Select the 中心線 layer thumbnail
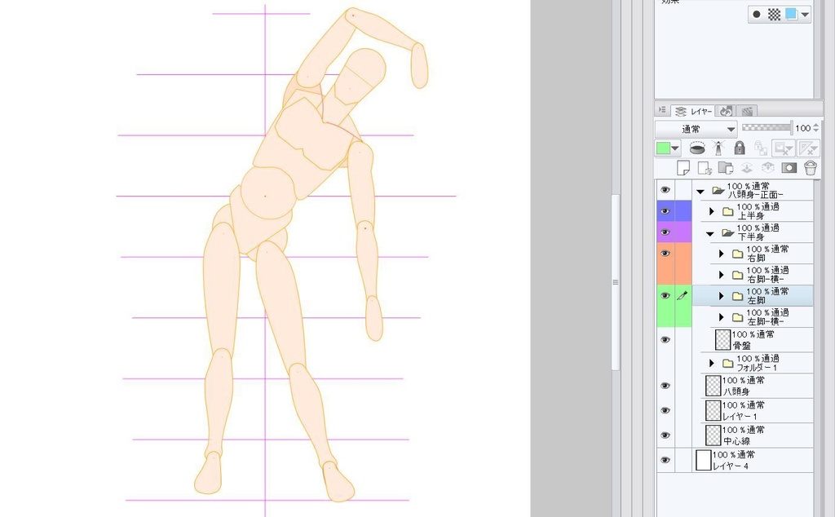This screenshot has height=517, width=835. [713, 435]
